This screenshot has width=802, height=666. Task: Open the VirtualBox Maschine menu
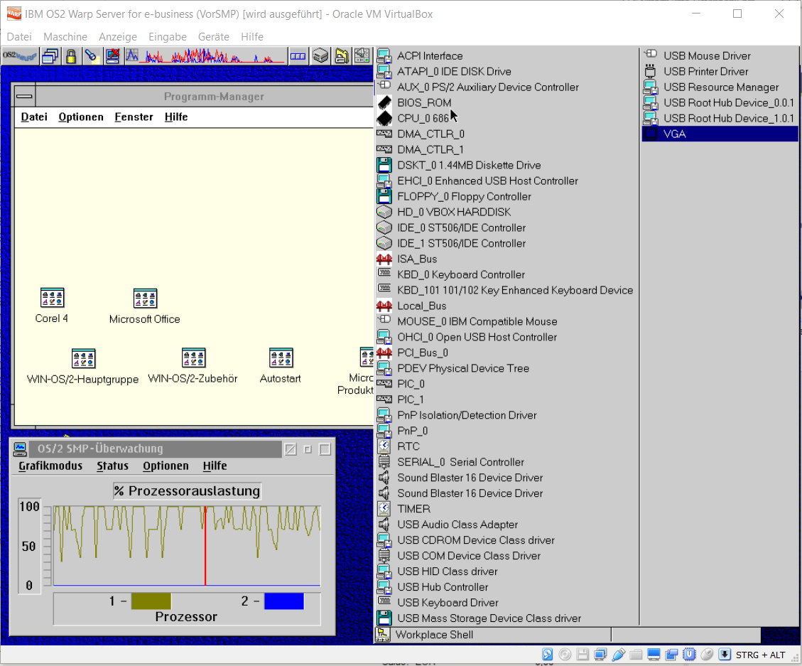(65, 37)
